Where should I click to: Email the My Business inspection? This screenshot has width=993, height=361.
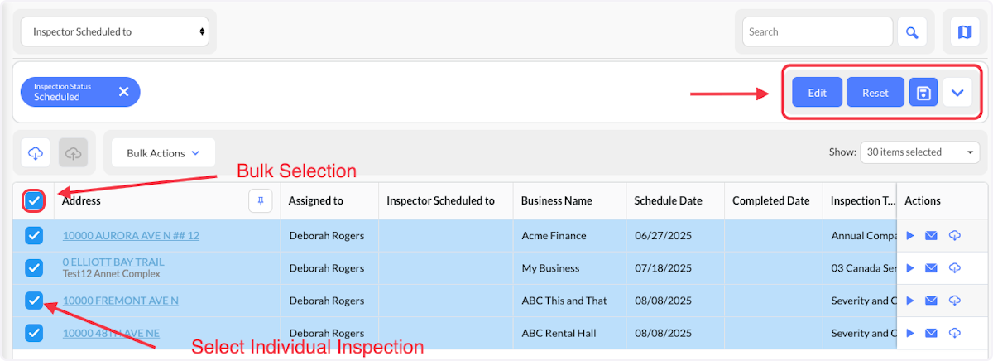point(931,268)
